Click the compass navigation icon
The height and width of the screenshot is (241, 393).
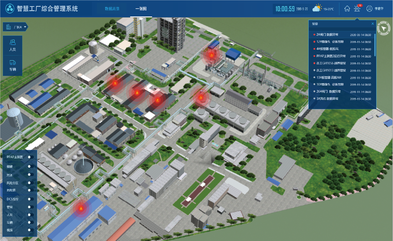tap(384, 28)
